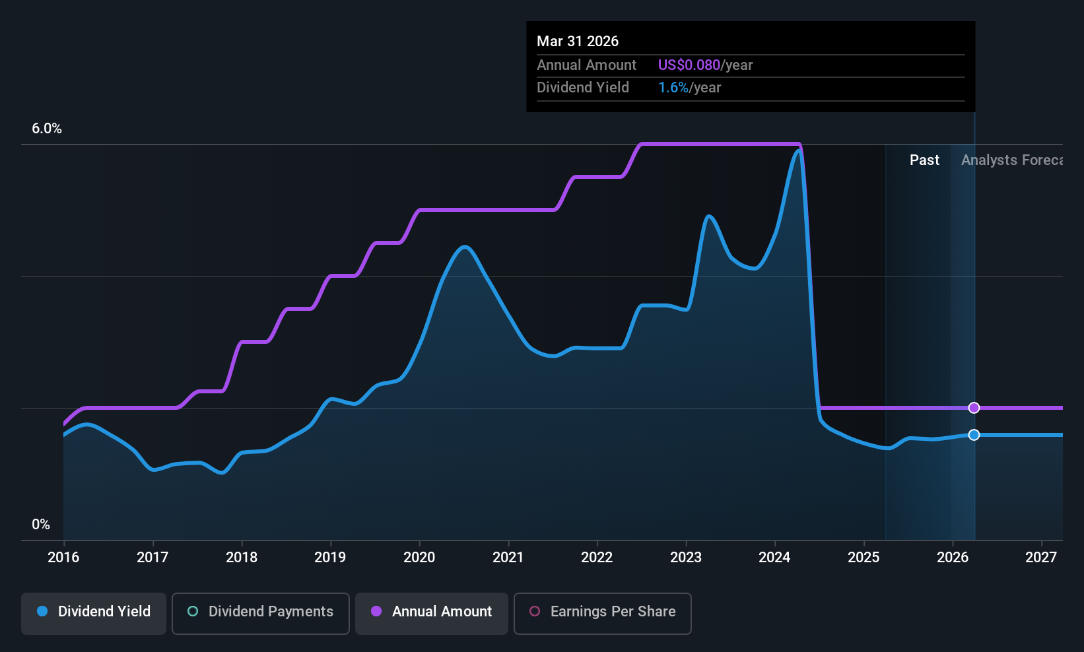
Task: Click the 2026 x-axis label
Action: point(953,558)
